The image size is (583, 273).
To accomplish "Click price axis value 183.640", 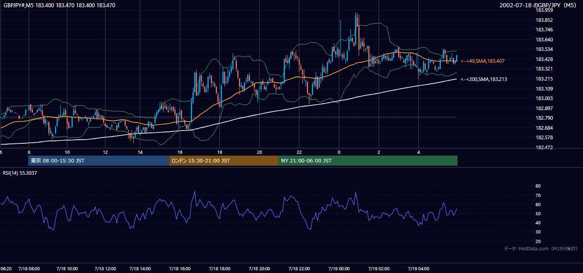I will 544,40.
